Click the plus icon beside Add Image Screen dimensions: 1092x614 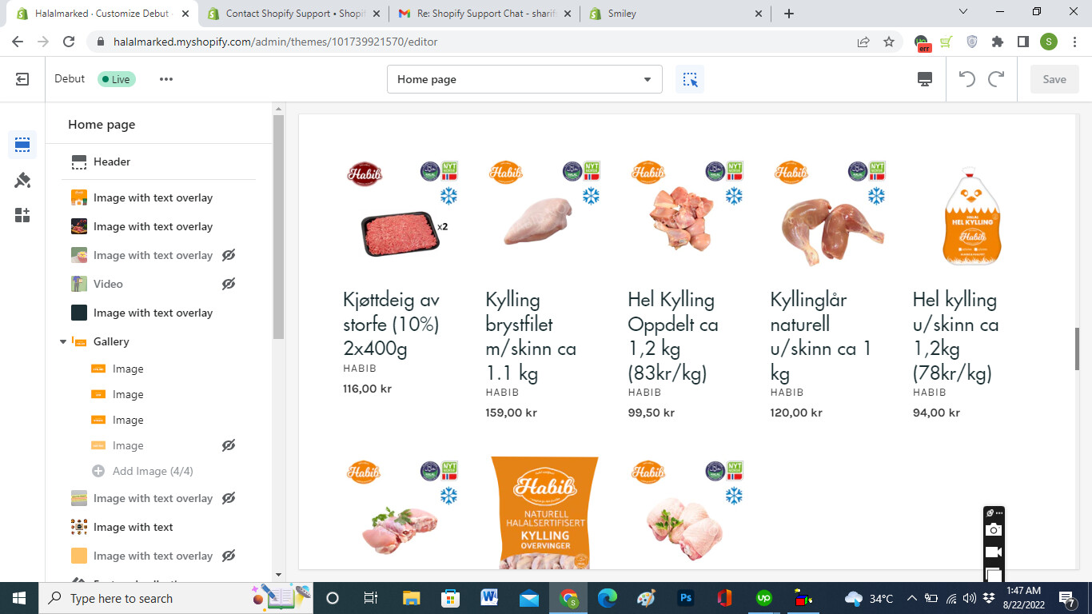(98, 471)
